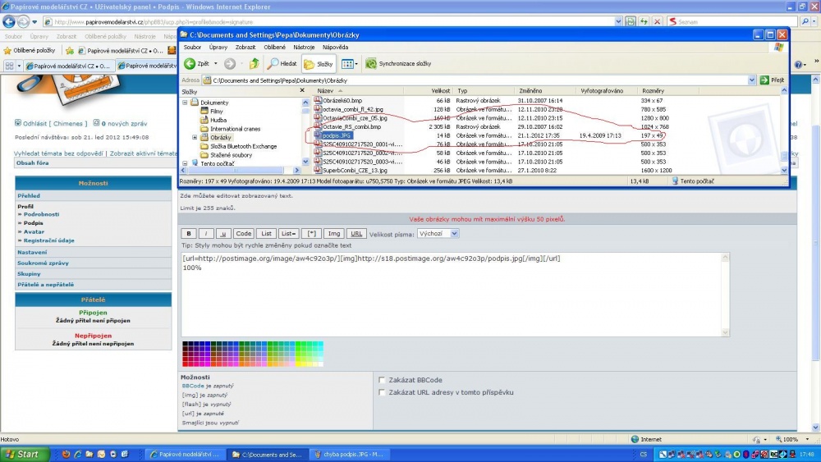Select International cranes folder in tree
Screen dimensions: 821x462
tap(235, 129)
